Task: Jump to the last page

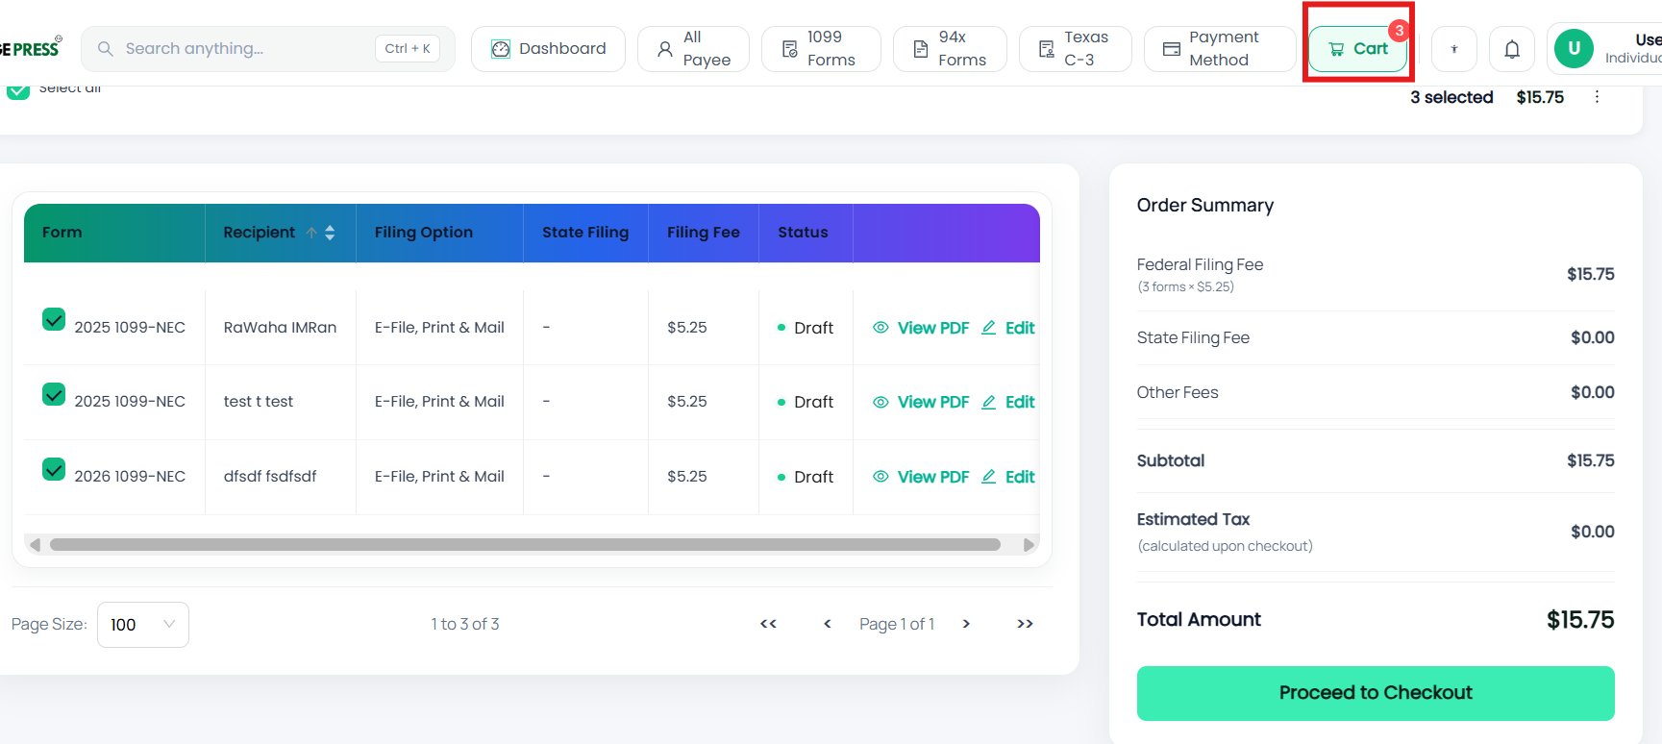Action: click(x=1025, y=624)
